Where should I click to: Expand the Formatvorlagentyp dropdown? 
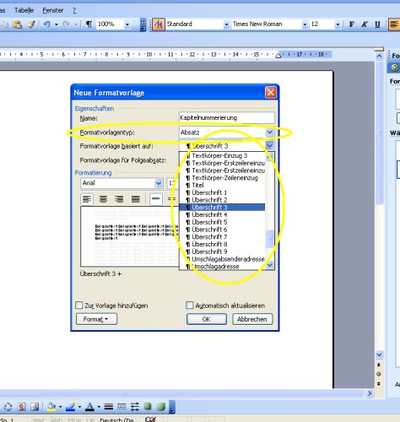(269, 133)
